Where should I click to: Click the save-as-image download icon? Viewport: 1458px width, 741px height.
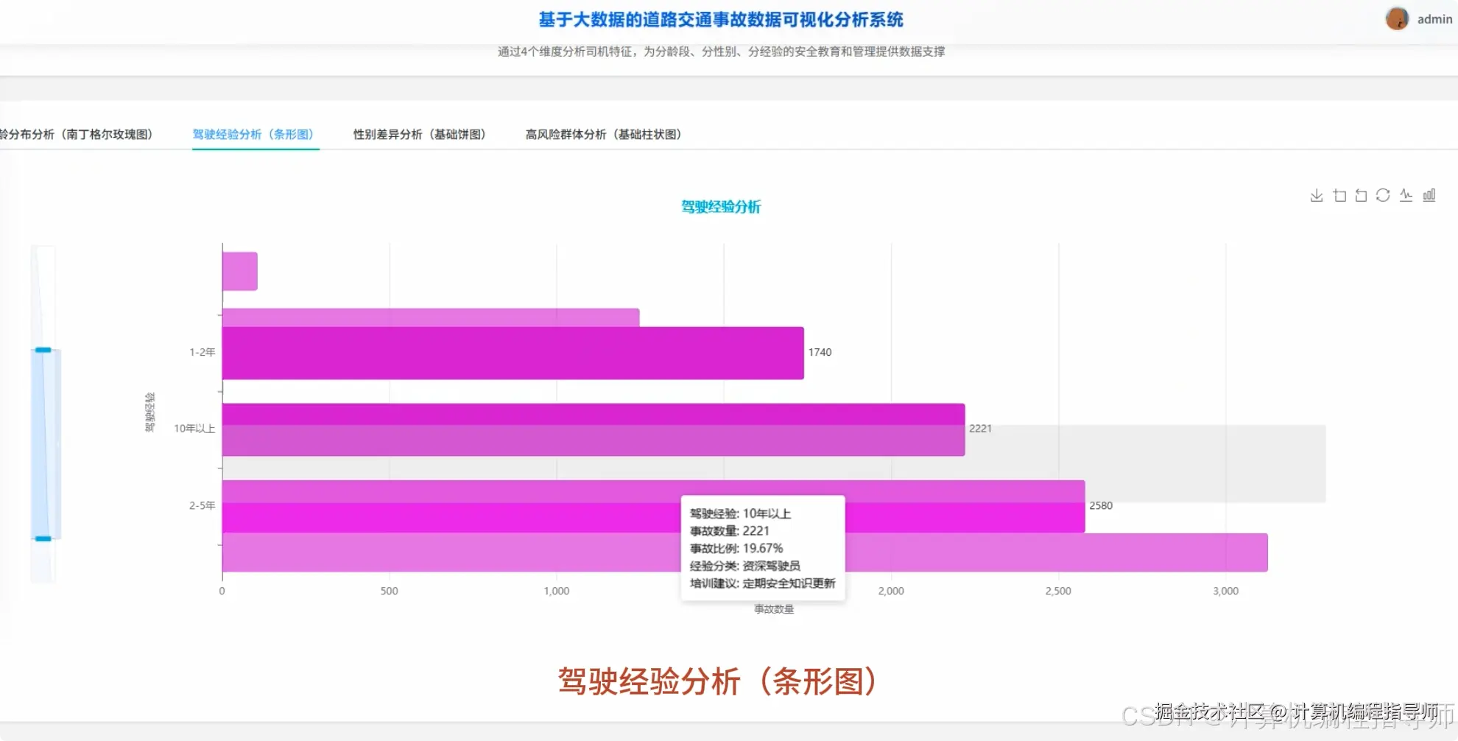pos(1317,195)
